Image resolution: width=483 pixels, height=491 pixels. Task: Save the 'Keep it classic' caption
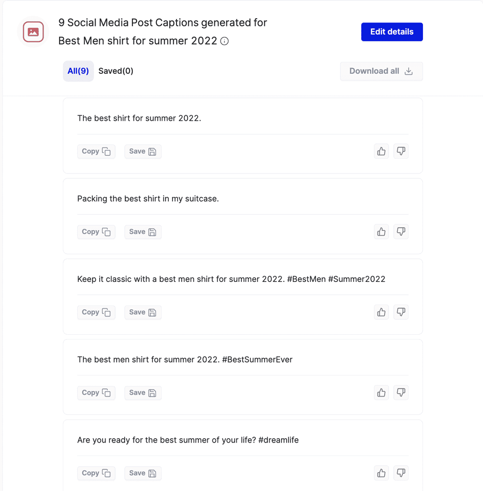pyautogui.click(x=143, y=313)
